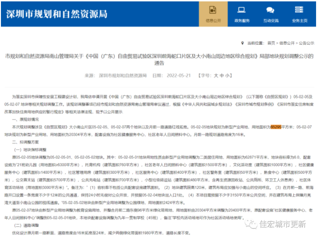Set font size to 大
Image resolution: width=317 pixels, height=238 pixels.
[215, 75]
